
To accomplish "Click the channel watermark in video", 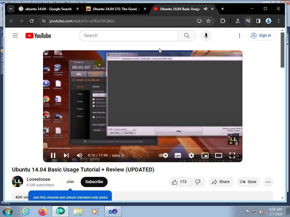I will click(x=233, y=139).
